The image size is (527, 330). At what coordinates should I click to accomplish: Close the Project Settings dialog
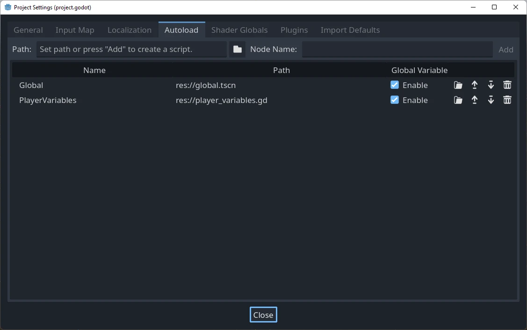pyautogui.click(x=263, y=315)
